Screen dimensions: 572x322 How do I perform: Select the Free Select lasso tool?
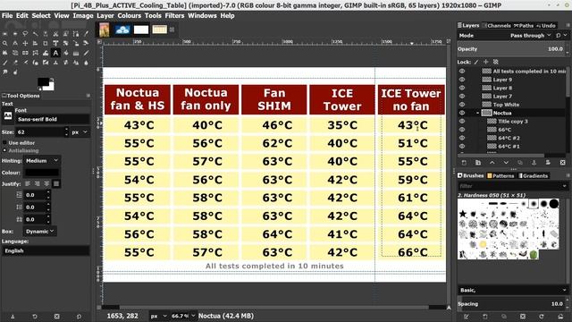point(25,34)
